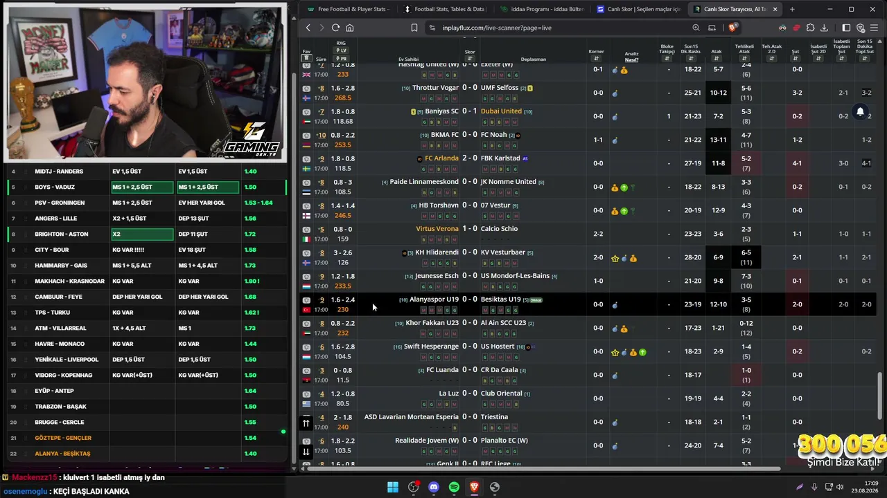Add Paide Linnameeskond match to favorites
The height and width of the screenshot is (498, 887).
[x=306, y=183]
